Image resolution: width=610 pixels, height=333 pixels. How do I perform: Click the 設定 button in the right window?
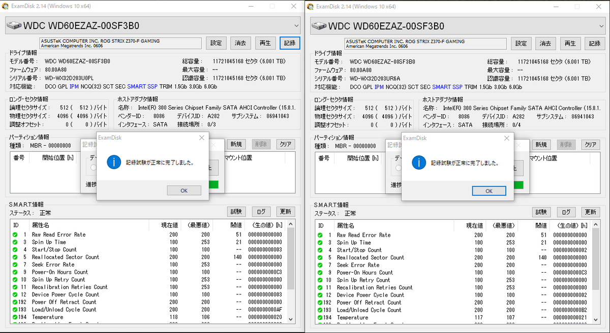[522, 44]
